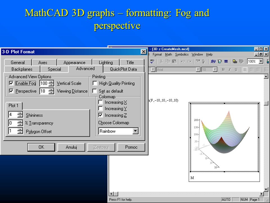
Task: Open the Choose Colormap Rainbow dropdown
Action: coord(136,131)
